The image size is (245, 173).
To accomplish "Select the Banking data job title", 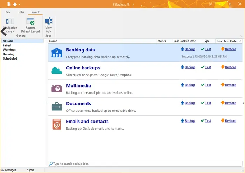I will click(80, 50).
